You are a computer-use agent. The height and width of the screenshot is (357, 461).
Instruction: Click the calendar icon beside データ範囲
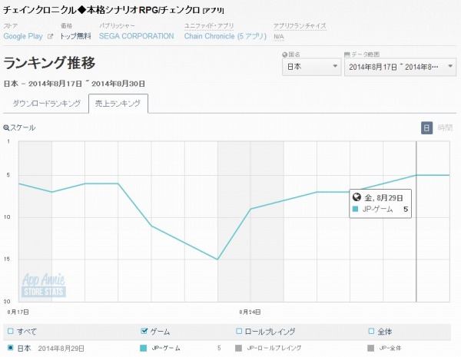[347, 55]
